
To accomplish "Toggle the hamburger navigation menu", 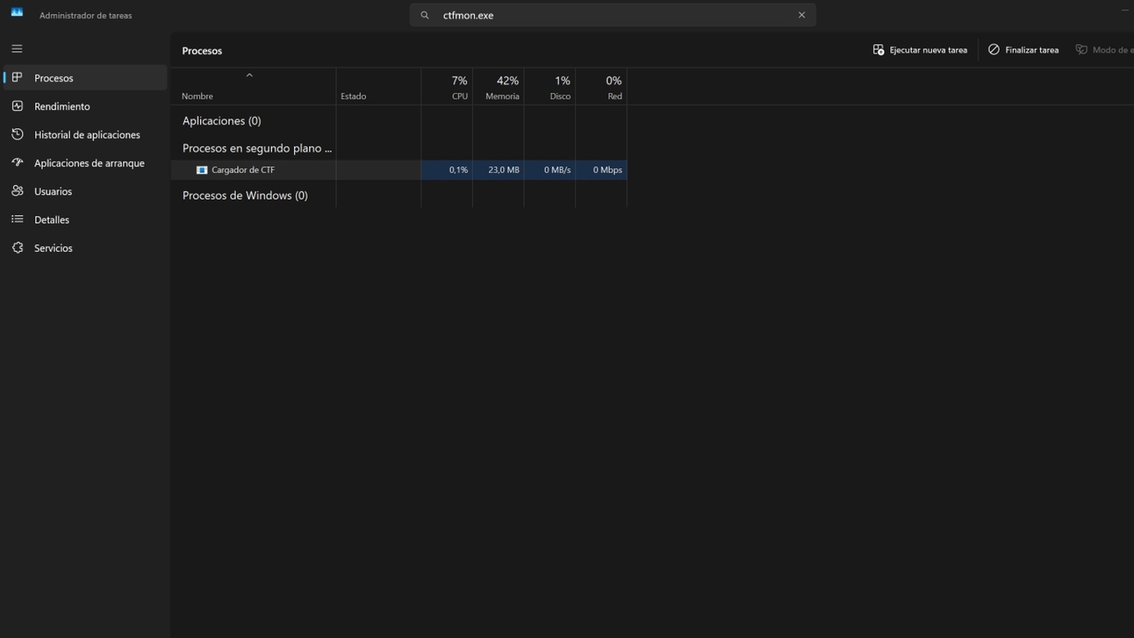I will [17, 48].
